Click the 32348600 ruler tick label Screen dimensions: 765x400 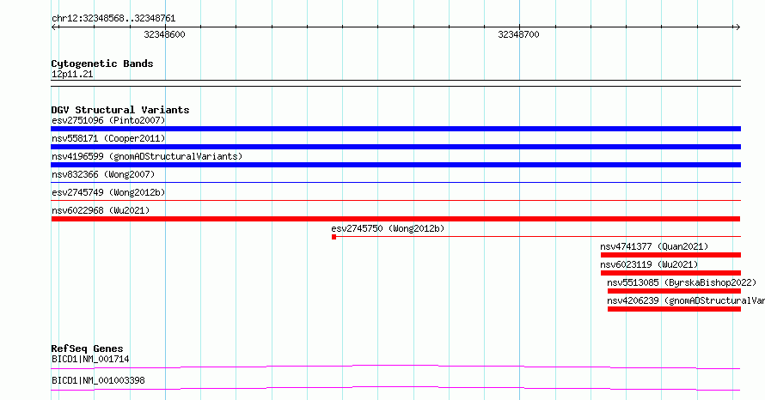164,34
